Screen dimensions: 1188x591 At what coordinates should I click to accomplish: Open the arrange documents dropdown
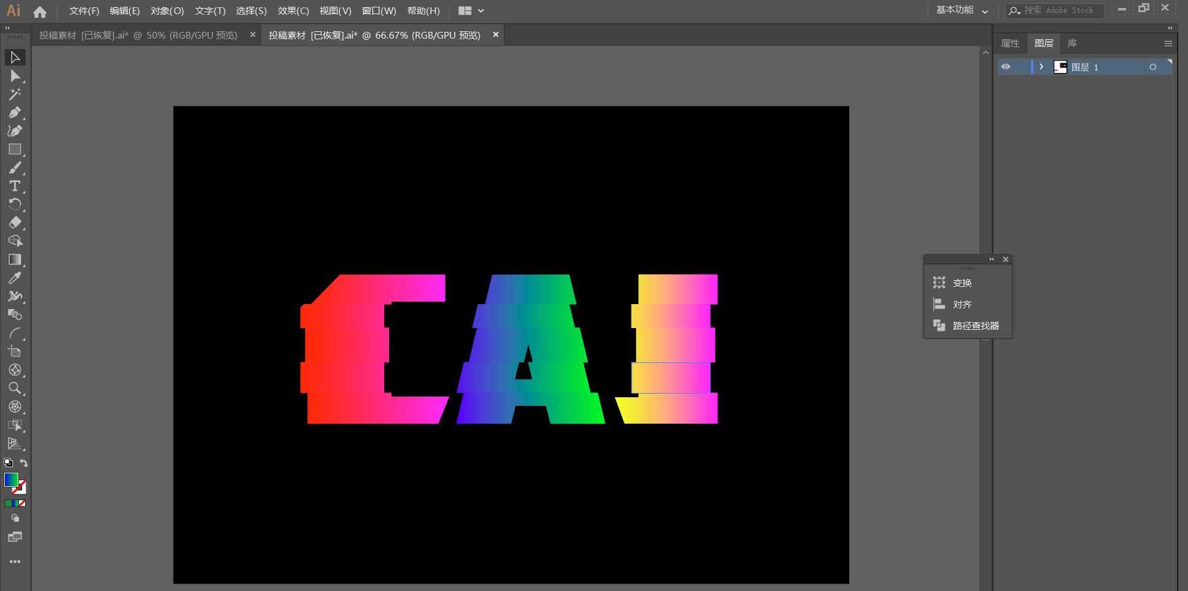(x=471, y=11)
